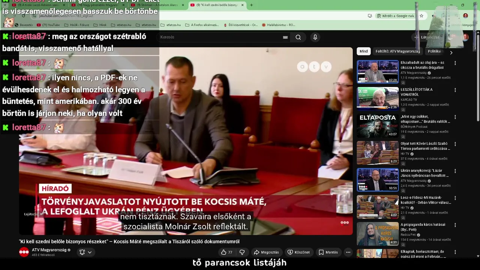Open menu for "Lesz-e Fidesz-Mi Hazánk" video
Viewport: 480px width, 270px height.
click(455, 198)
